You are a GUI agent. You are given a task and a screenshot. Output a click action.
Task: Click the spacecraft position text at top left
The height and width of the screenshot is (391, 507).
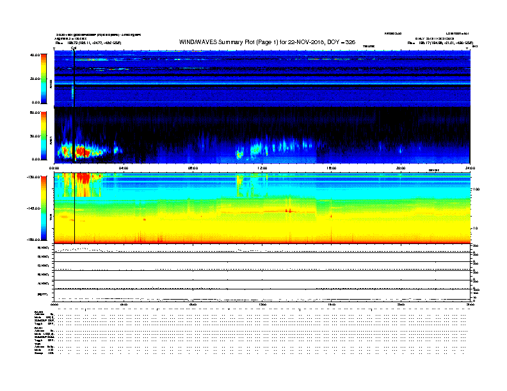[88, 43]
